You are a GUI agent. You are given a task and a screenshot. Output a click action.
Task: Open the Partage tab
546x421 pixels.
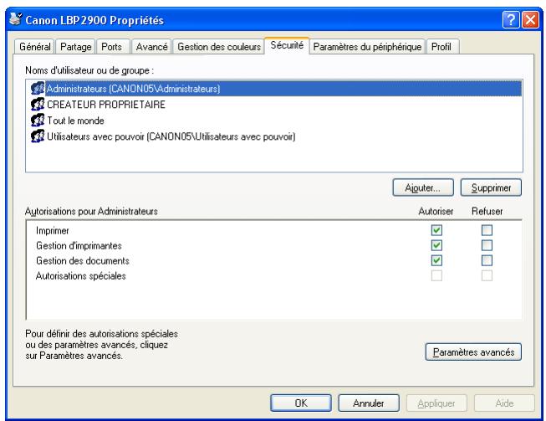pyautogui.click(x=75, y=47)
